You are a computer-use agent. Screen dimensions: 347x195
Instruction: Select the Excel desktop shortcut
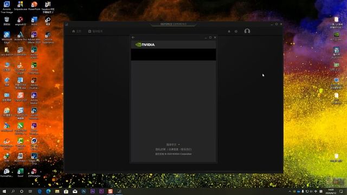tap(21, 173)
